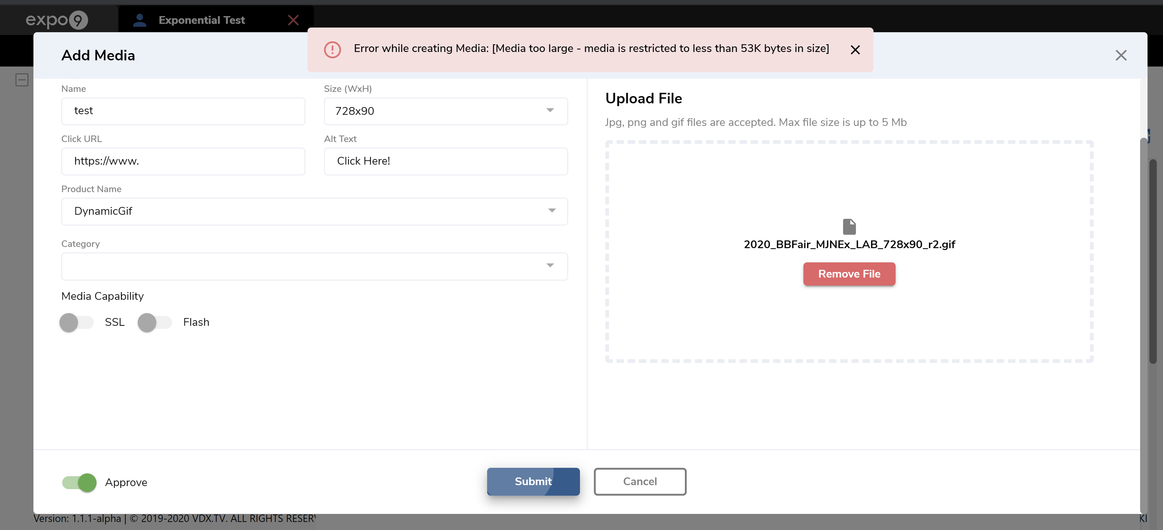Screen dimensions: 1163x530
Task: Turn off the Approve toggle
Action: pyautogui.click(x=80, y=482)
